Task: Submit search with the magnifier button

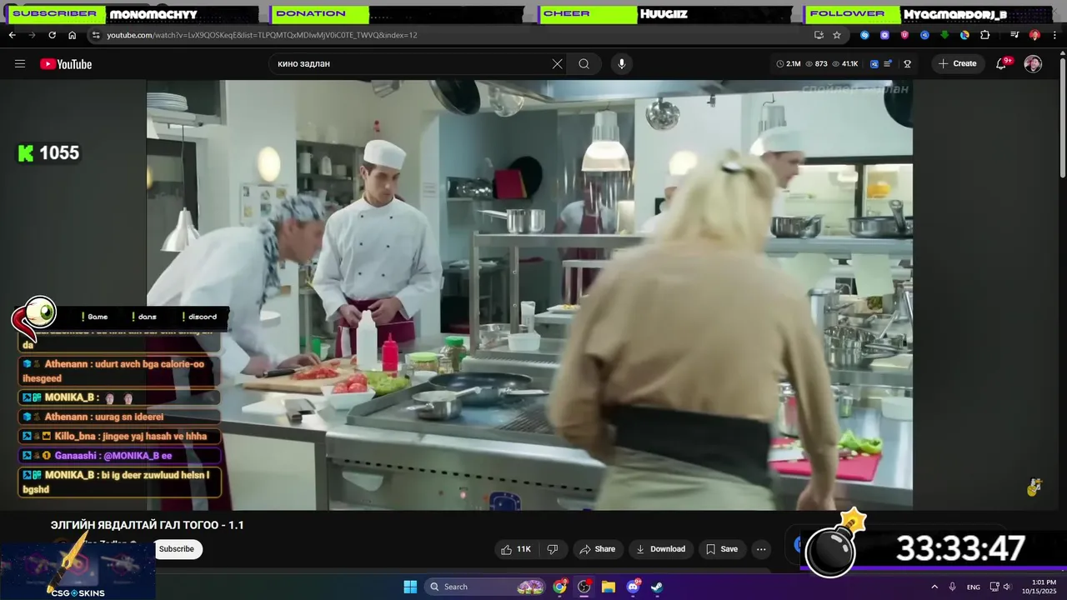Action: coord(584,64)
